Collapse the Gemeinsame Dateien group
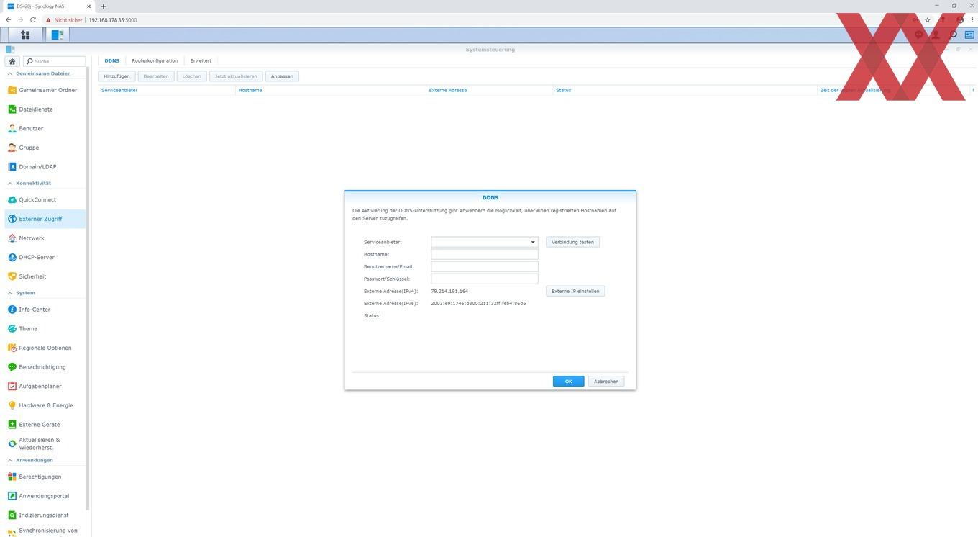The width and height of the screenshot is (978, 537). click(x=10, y=73)
